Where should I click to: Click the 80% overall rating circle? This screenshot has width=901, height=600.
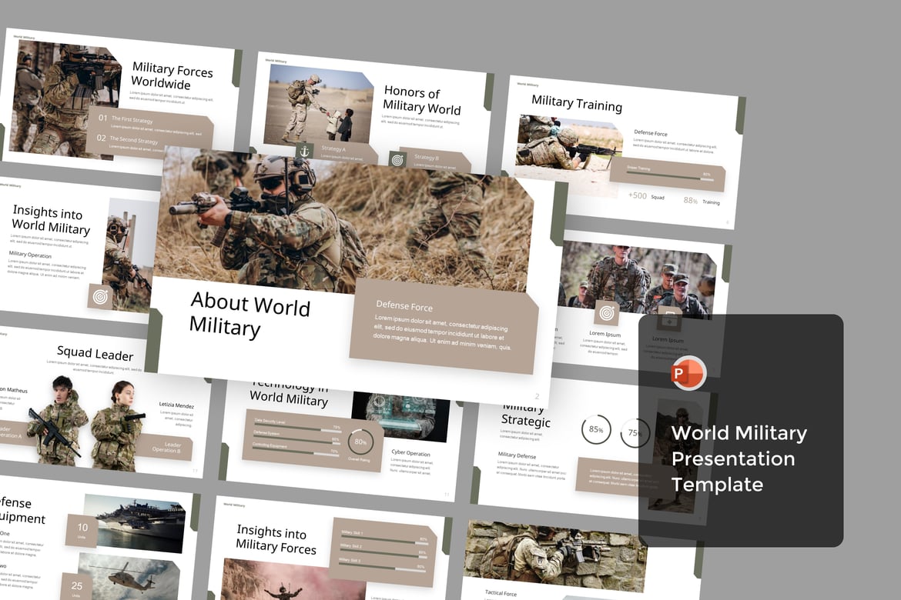[361, 442]
